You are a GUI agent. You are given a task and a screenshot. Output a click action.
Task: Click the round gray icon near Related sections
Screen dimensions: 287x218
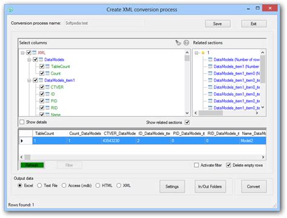click(186, 42)
